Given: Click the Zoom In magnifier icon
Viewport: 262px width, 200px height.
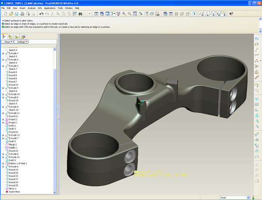Looking at the screenshot, I should click(x=124, y=14).
